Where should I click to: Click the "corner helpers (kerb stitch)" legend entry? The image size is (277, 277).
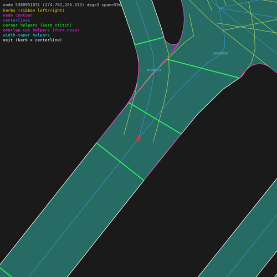coord(37,25)
